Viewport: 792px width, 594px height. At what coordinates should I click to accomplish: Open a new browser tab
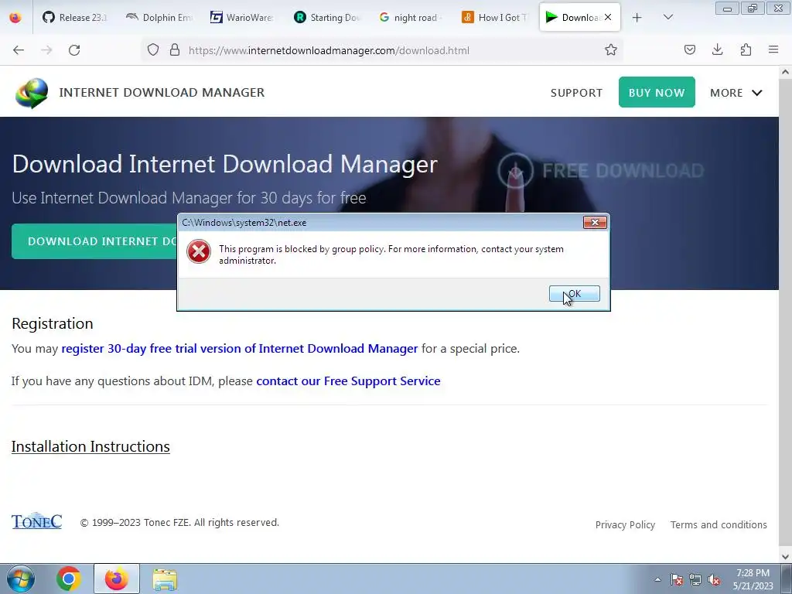[x=637, y=18]
